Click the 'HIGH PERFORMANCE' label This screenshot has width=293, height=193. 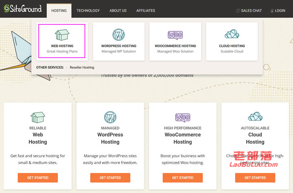click(183, 128)
